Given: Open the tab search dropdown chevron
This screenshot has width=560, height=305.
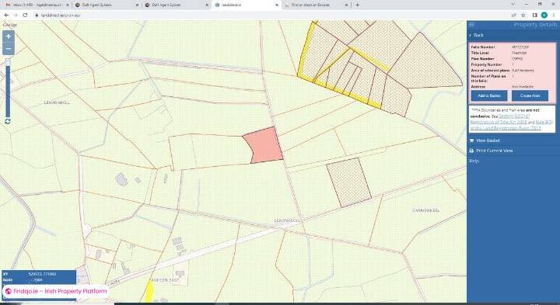Looking at the screenshot, I should [513, 5].
